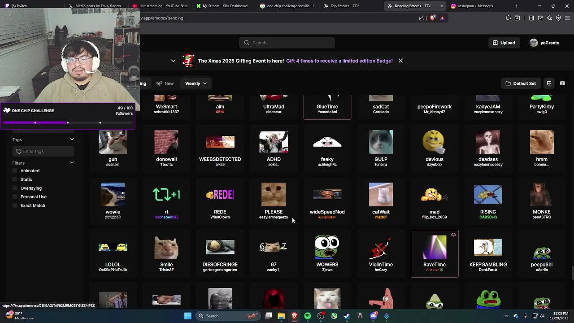Switch to grid view layout icon
The width and height of the screenshot is (574, 323).
coord(549,83)
